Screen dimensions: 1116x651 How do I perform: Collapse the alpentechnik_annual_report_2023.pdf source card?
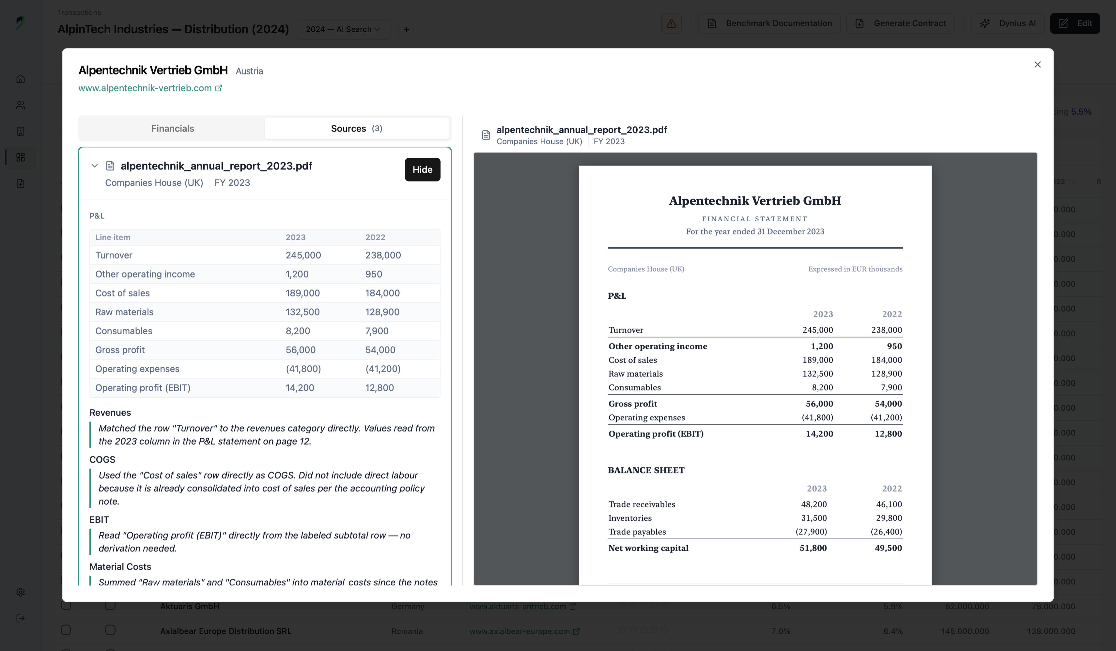click(94, 166)
